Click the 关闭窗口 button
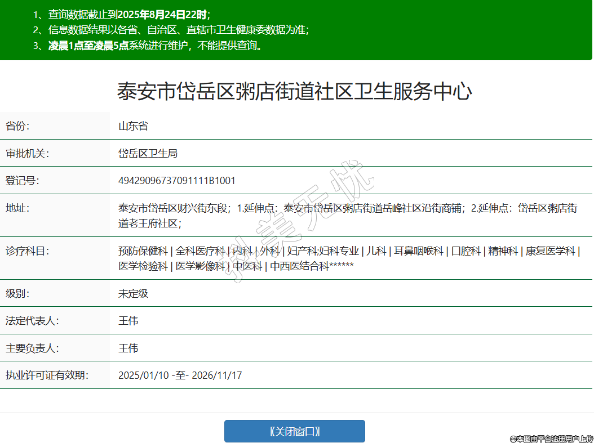This screenshot has width=594, height=443. pos(294,431)
